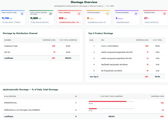Click the % OF TOTAL column header
The image size is (168, 122).
[157, 40]
